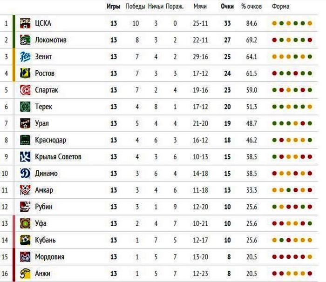The height and width of the screenshot is (282, 326).
Task: Sort by the Мячи column header
Action: pos(200,7)
